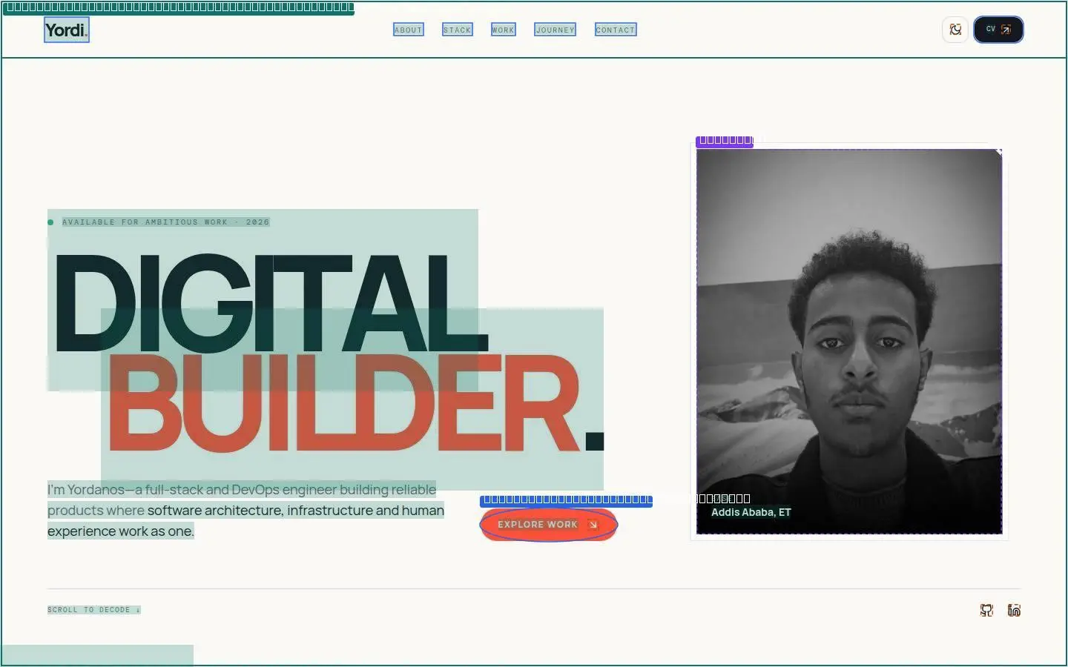Click the Explore Work button

pyautogui.click(x=548, y=525)
